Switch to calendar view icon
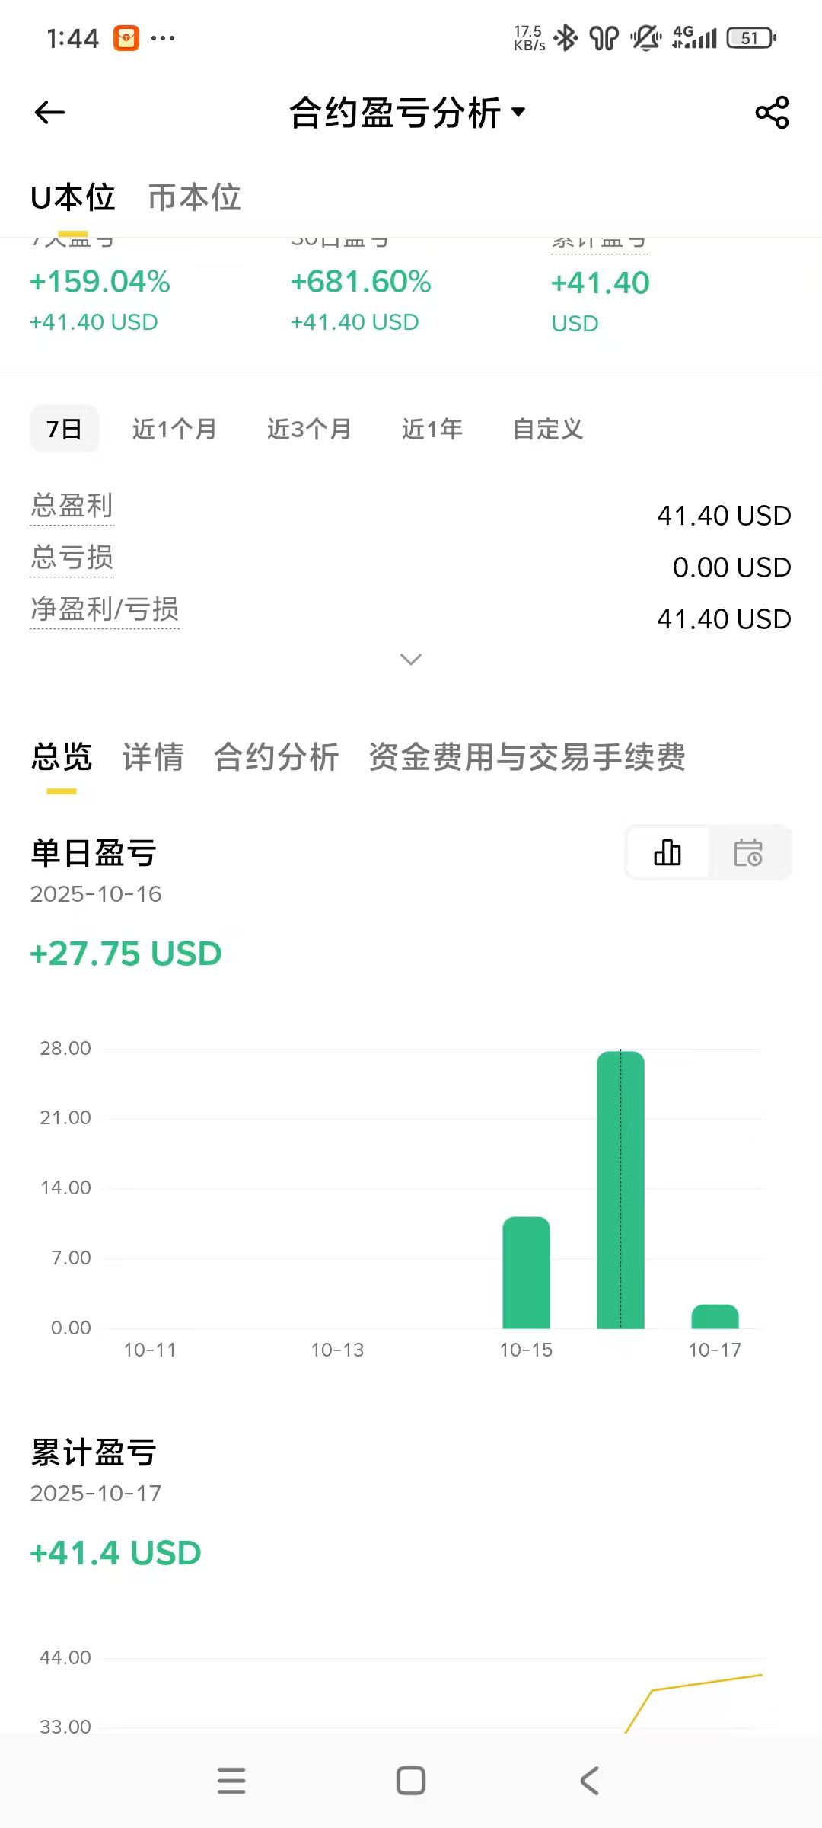Image resolution: width=822 pixels, height=1828 pixels. coord(748,852)
